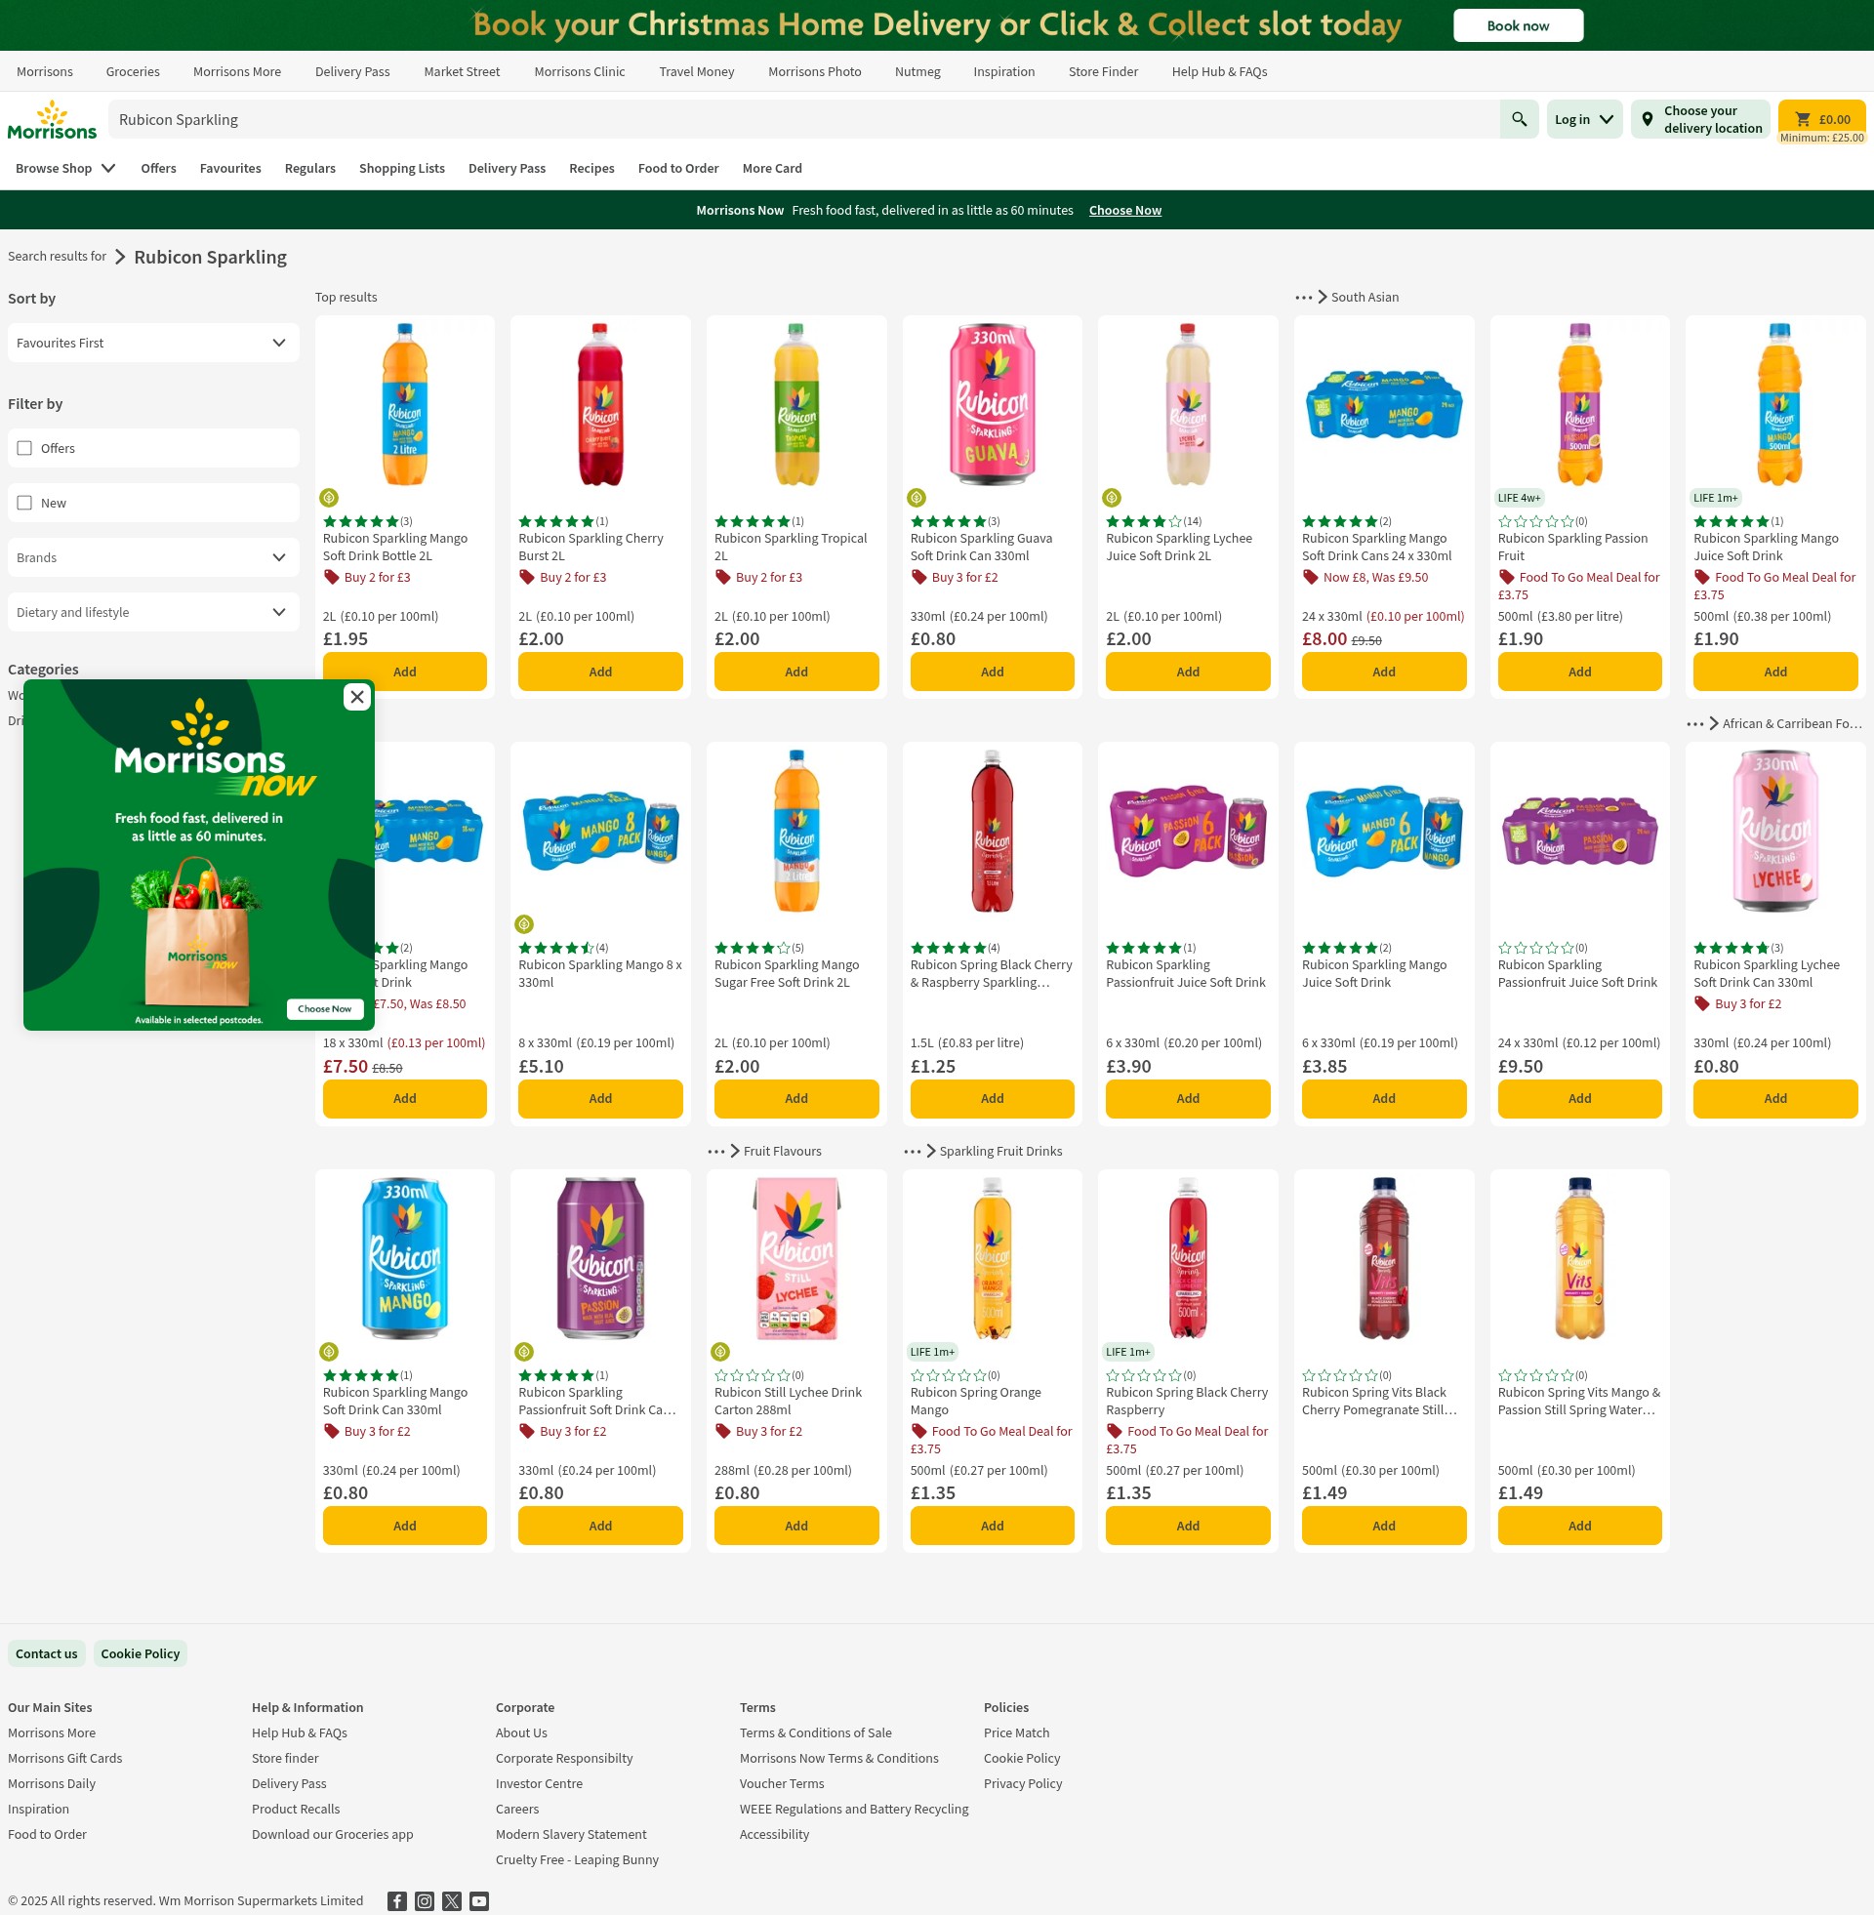
Task: Click green leaf badge on Mango 8 x 330ml
Action: (524, 924)
